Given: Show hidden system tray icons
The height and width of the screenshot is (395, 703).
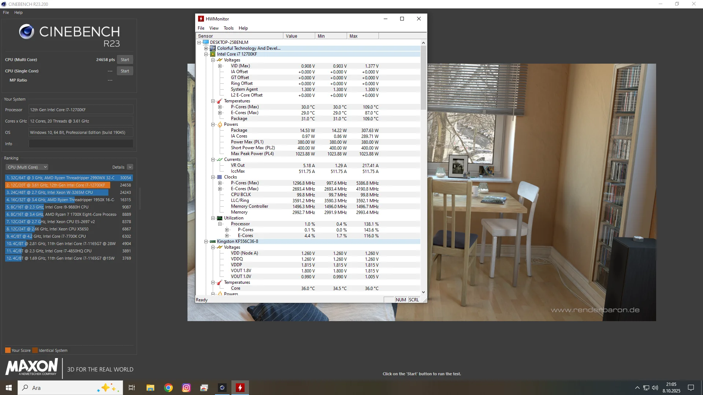Looking at the screenshot, I should click(637, 388).
